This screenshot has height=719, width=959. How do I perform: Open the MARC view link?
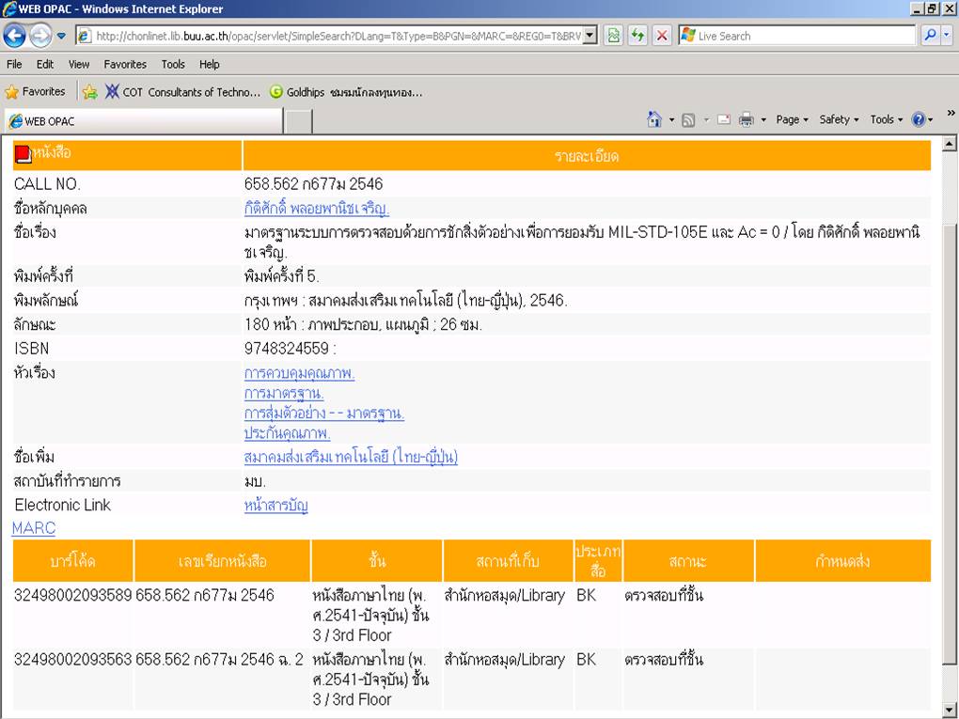coord(34,527)
